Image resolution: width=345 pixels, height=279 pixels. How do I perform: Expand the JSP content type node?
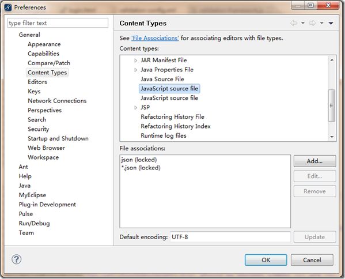(x=136, y=107)
